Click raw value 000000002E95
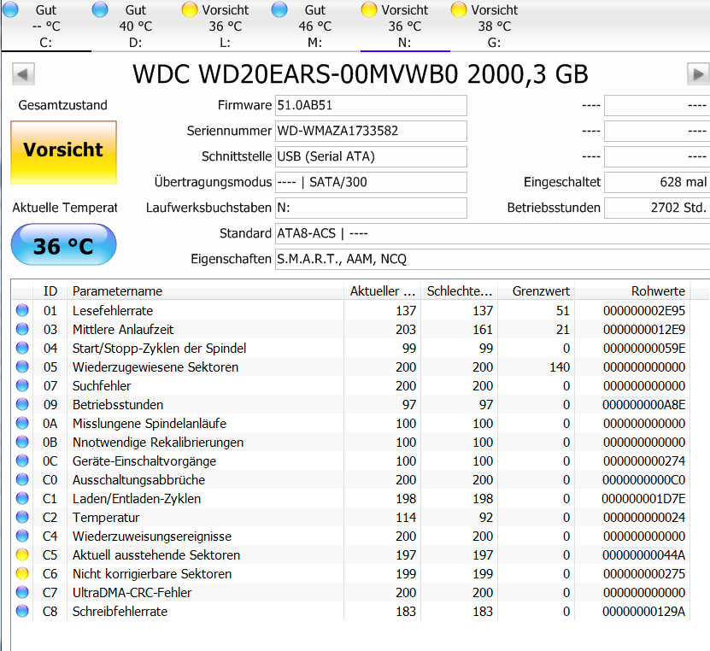This screenshot has height=651, width=710. (x=644, y=311)
